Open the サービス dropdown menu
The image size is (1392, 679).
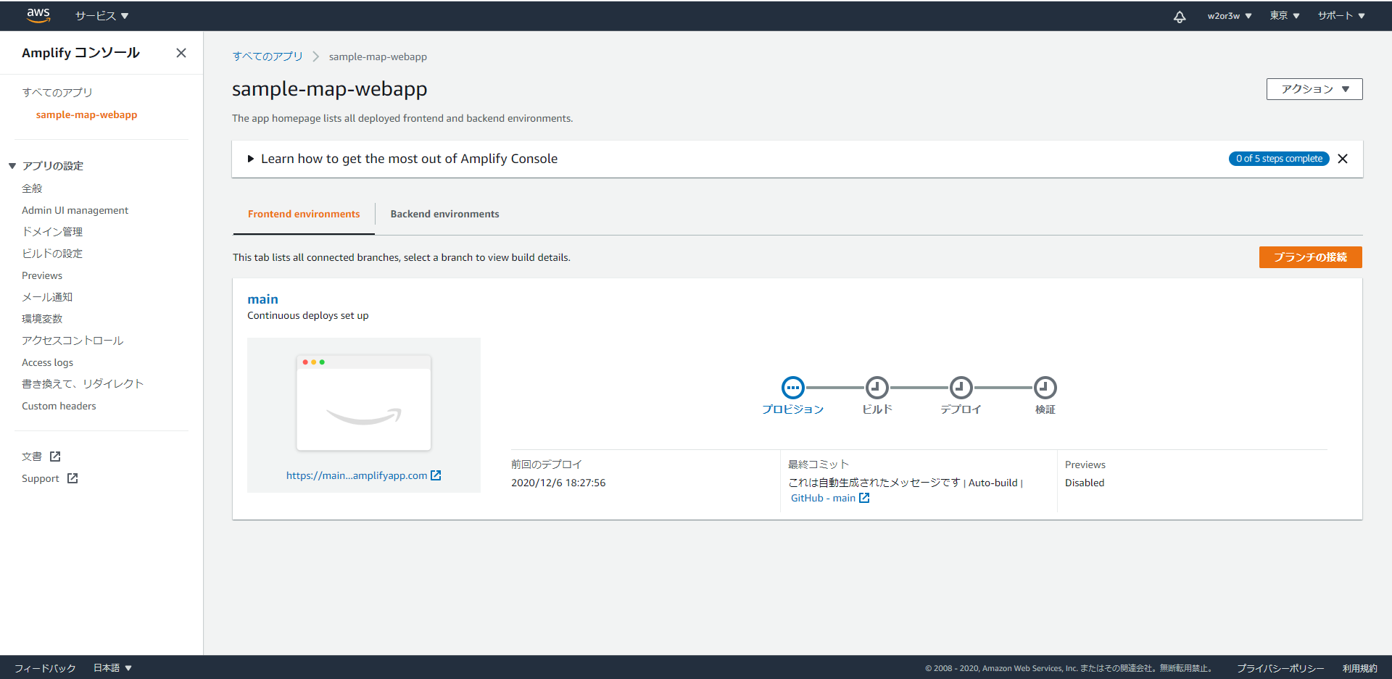[x=101, y=16]
